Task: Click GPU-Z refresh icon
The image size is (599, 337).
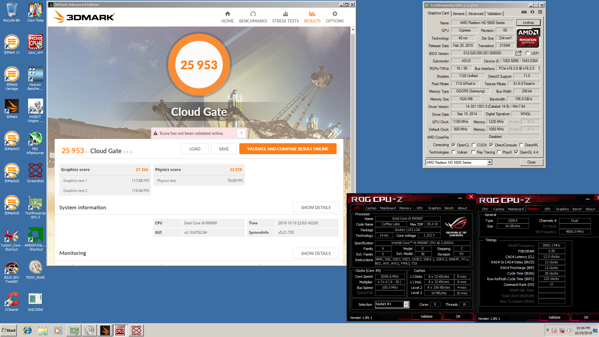Action: pyautogui.click(x=532, y=12)
